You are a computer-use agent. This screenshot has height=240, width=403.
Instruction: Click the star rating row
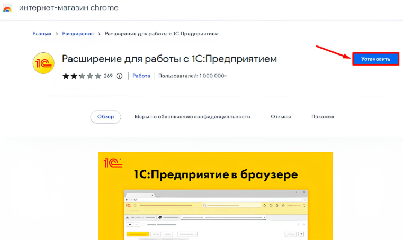pos(82,76)
